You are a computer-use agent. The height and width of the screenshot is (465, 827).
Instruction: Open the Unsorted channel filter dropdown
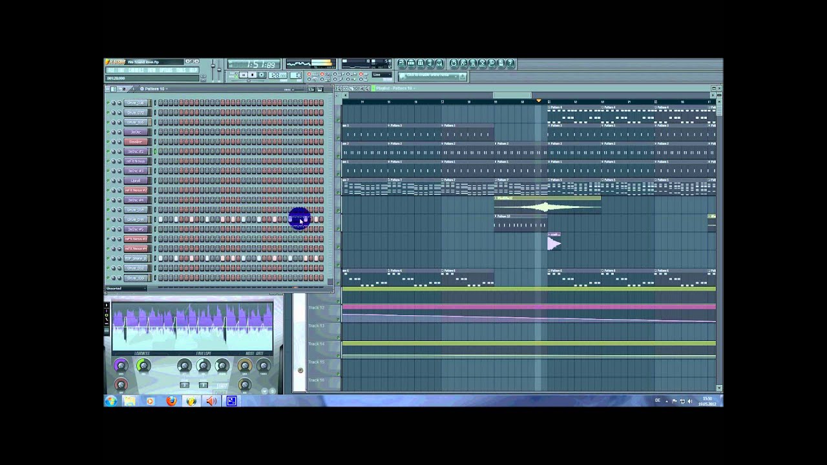click(x=126, y=288)
